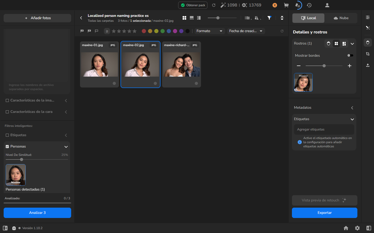Click the Exportar button
The height and width of the screenshot is (233, 374).
pos(325,213)
